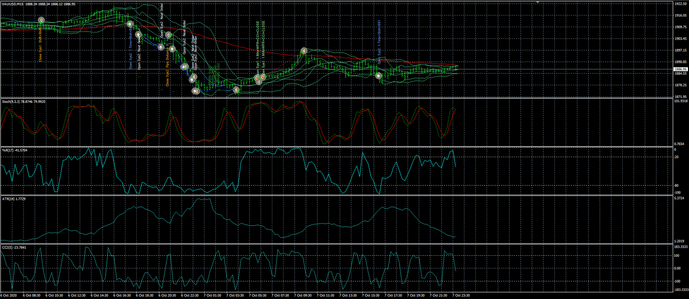Viewport: 689px width, 299px height.
Task: Select the trade arrow at the 09:30 price peak
Action: tap(304, 51)
